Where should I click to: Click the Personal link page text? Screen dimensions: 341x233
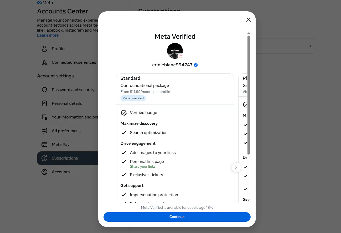pos(147,162)
